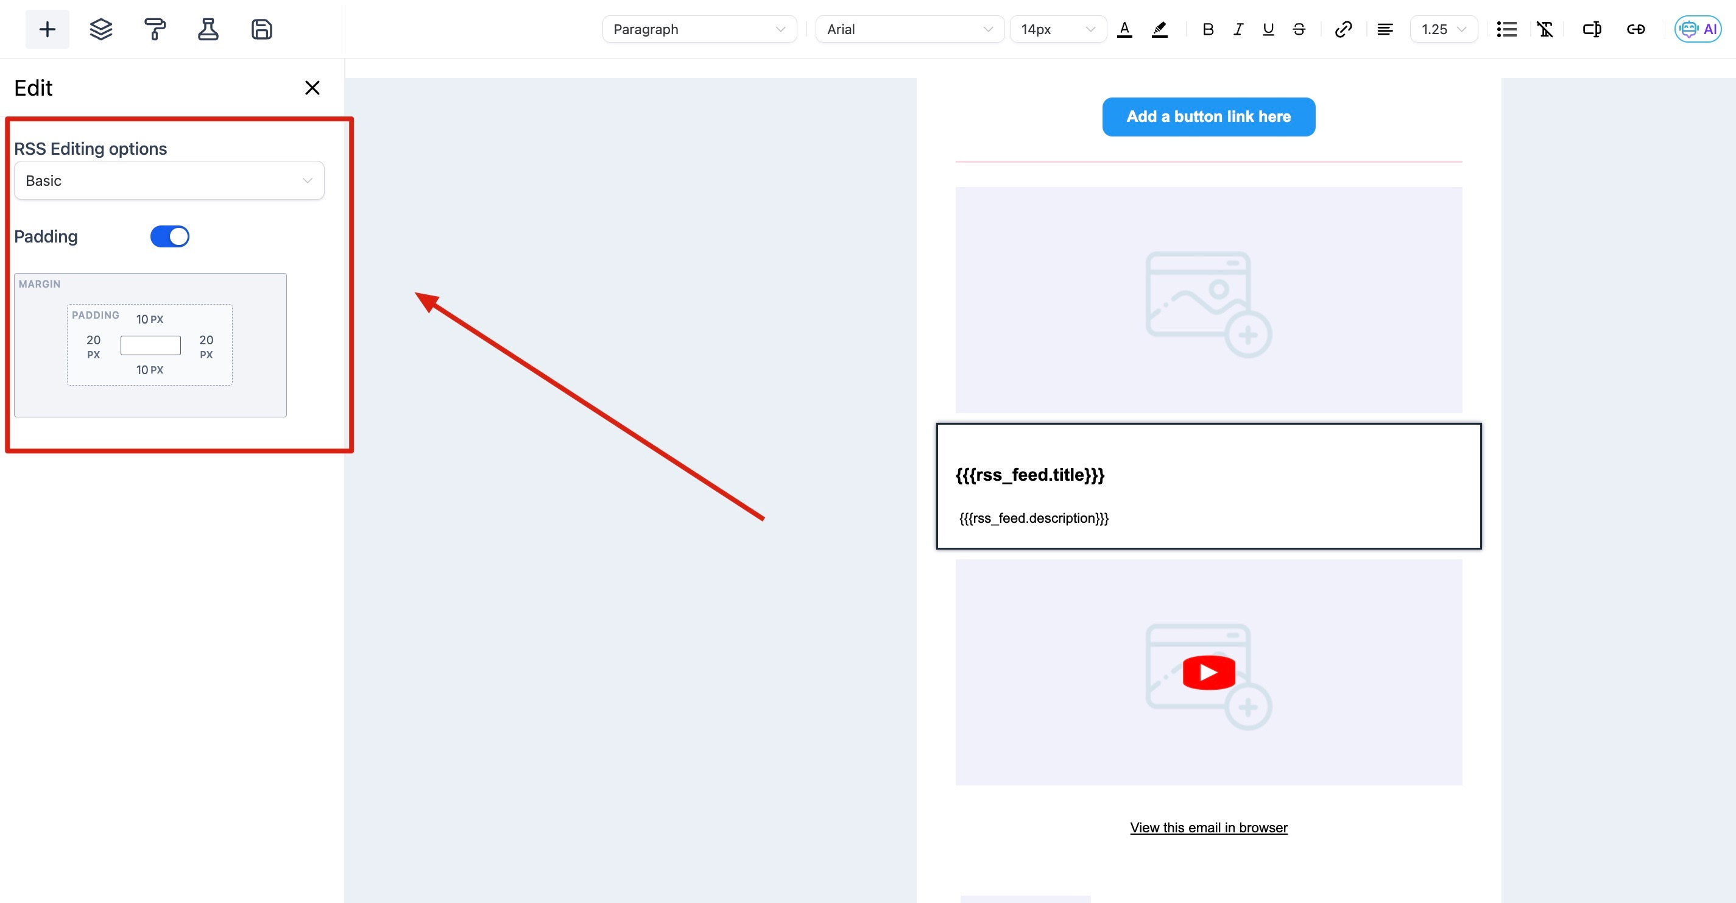Apply strikethrough formatting

1299,29
